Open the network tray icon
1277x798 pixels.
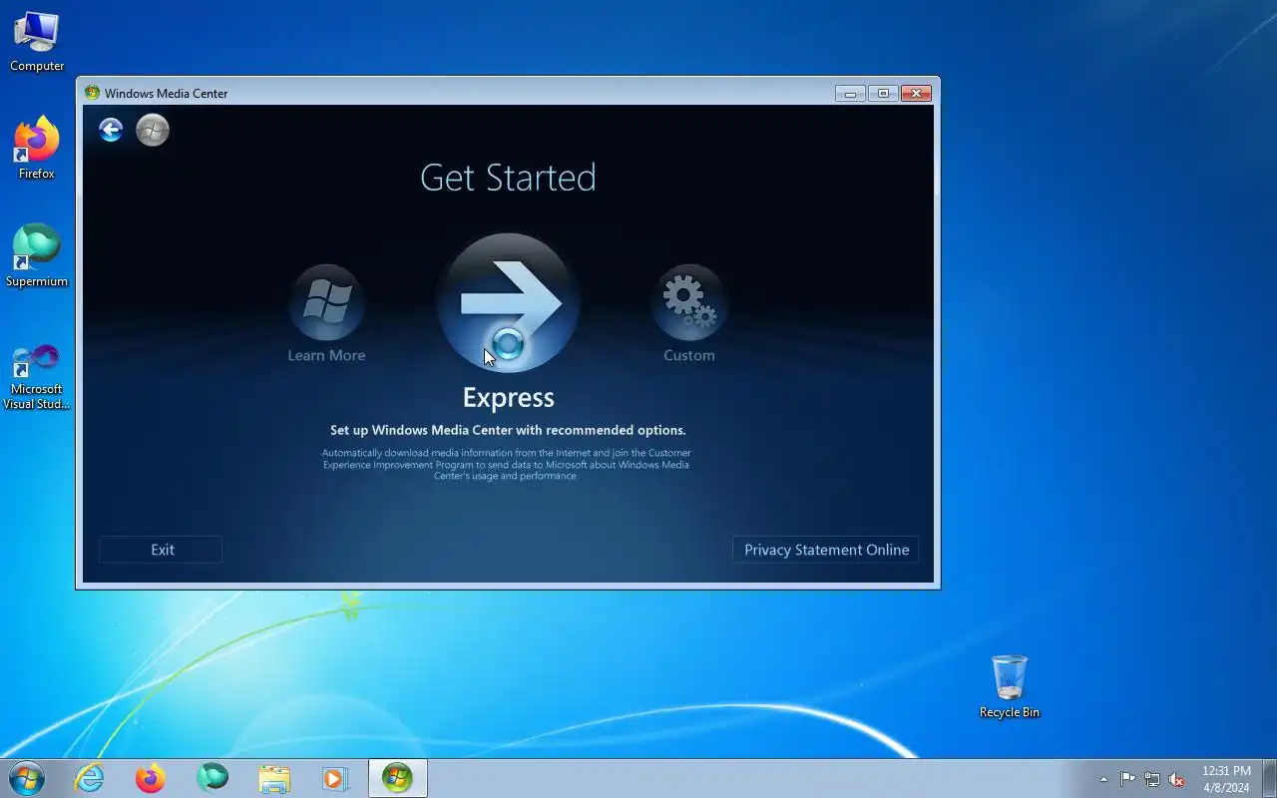pos(1152,779)
